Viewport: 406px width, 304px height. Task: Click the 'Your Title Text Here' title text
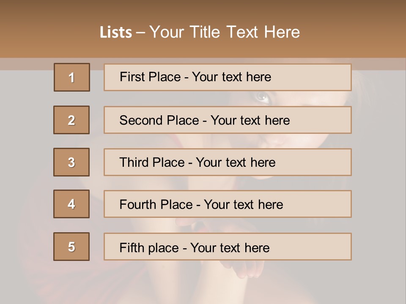(x=225, y=33)
